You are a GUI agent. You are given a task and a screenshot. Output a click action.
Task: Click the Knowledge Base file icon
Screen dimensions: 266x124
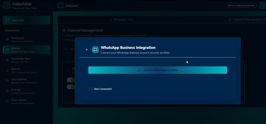click(x=7, y=60)
